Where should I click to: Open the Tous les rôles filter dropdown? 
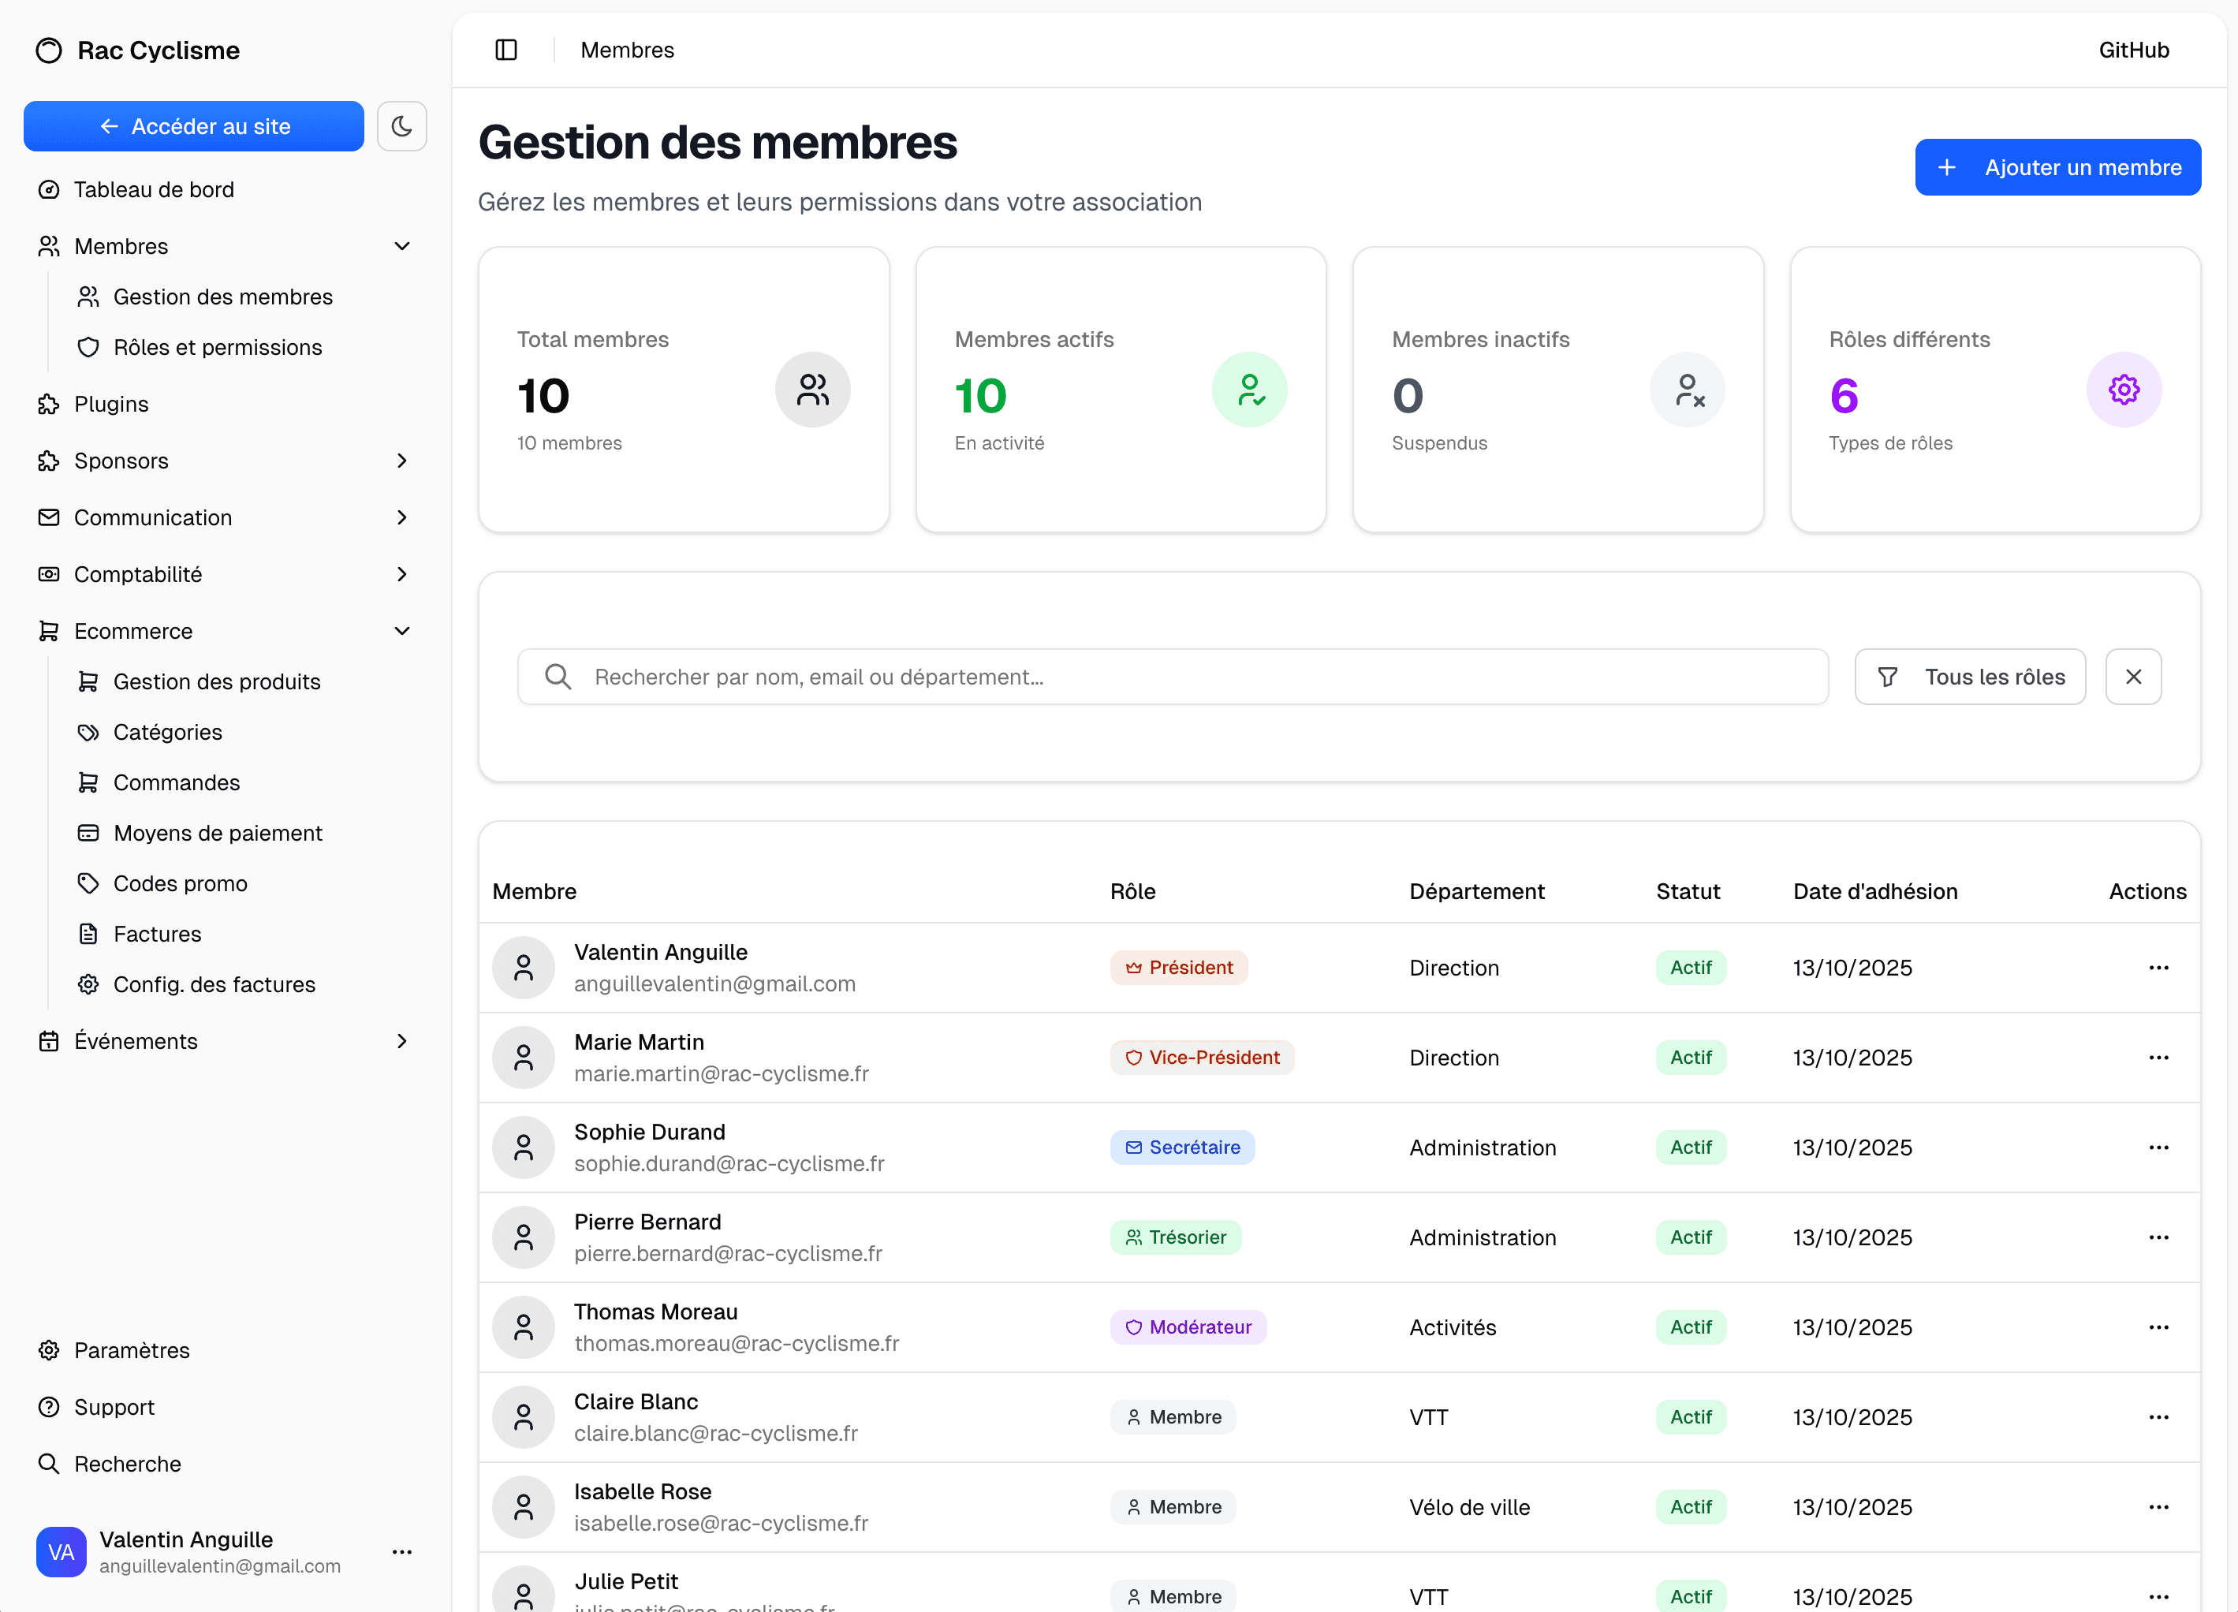pyautogui.click(x=1970, y=677)
